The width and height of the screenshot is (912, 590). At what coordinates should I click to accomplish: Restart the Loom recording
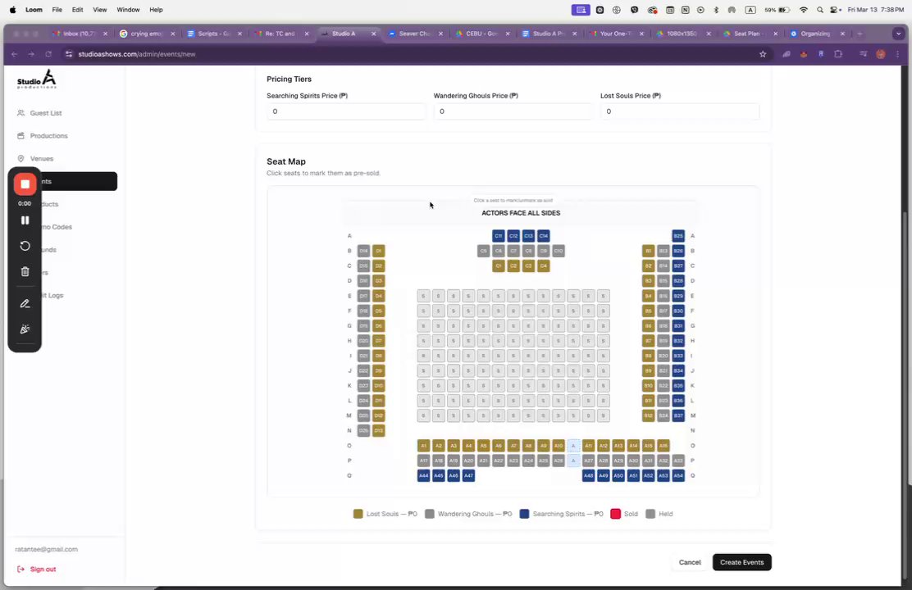(25, 246)
